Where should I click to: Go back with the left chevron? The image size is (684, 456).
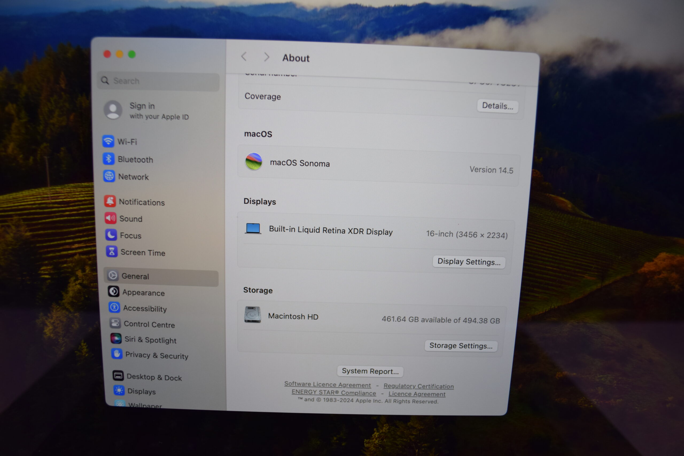click(244, 56)
